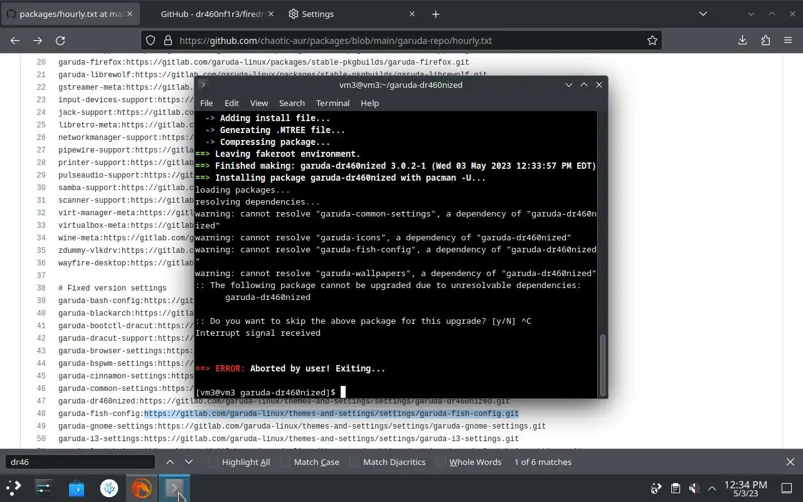This screenshot has width=803, height=502.
Task: Open the Terminal menu in menubar
Action: 332,103
